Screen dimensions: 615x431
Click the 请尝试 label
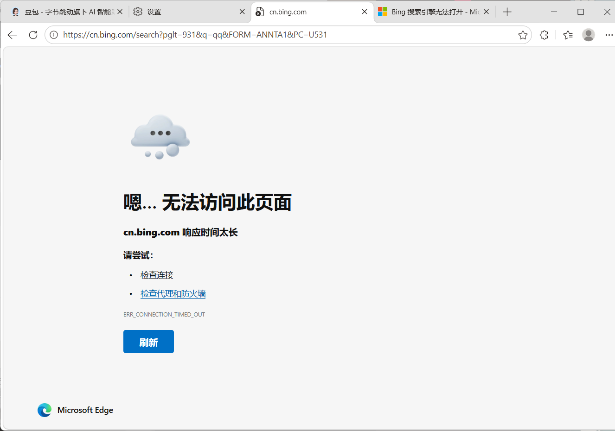coord(138,255)
